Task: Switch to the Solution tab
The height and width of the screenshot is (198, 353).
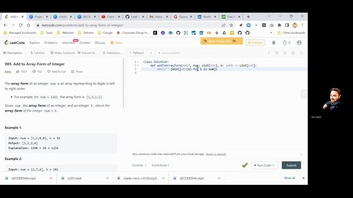Action: click(x=38, y=53)
